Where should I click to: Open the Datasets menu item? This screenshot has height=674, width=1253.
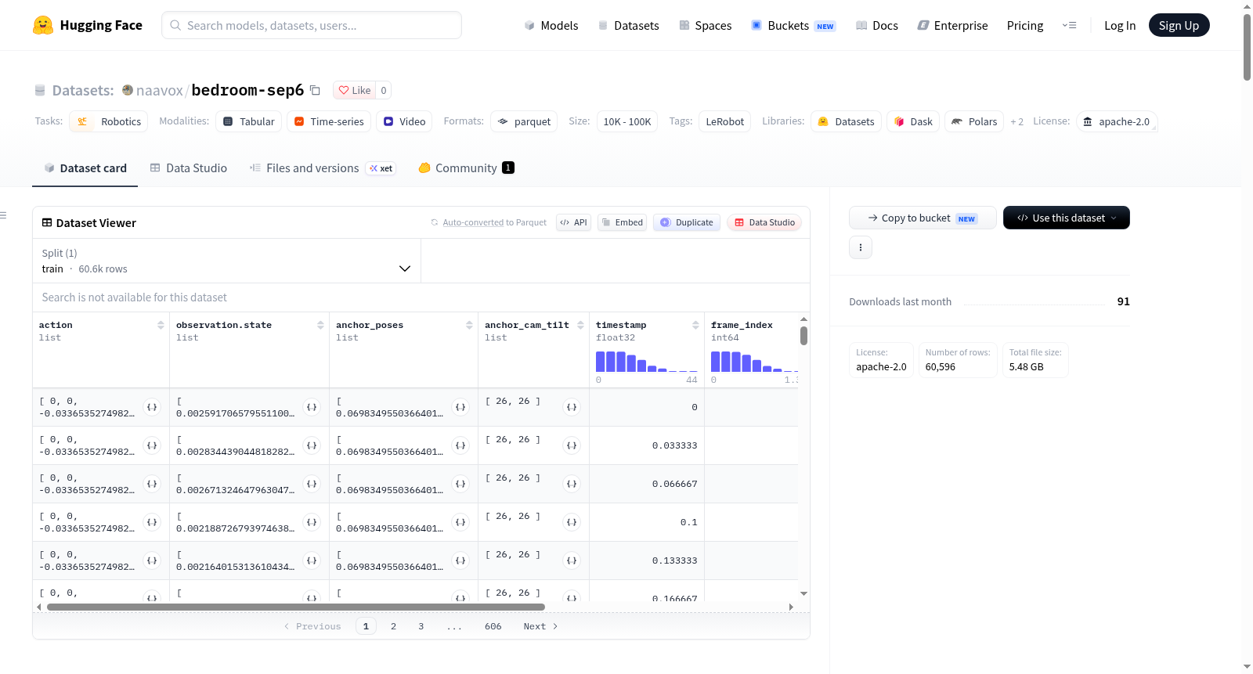point(628,25)
